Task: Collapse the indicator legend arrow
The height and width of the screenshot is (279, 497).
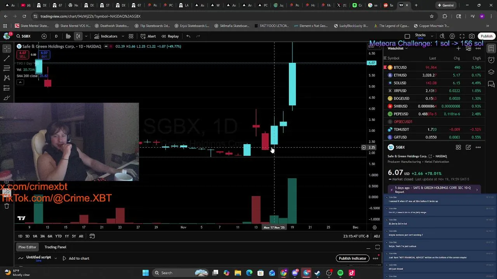Action: pyautogui.click(x=21, y=82)
